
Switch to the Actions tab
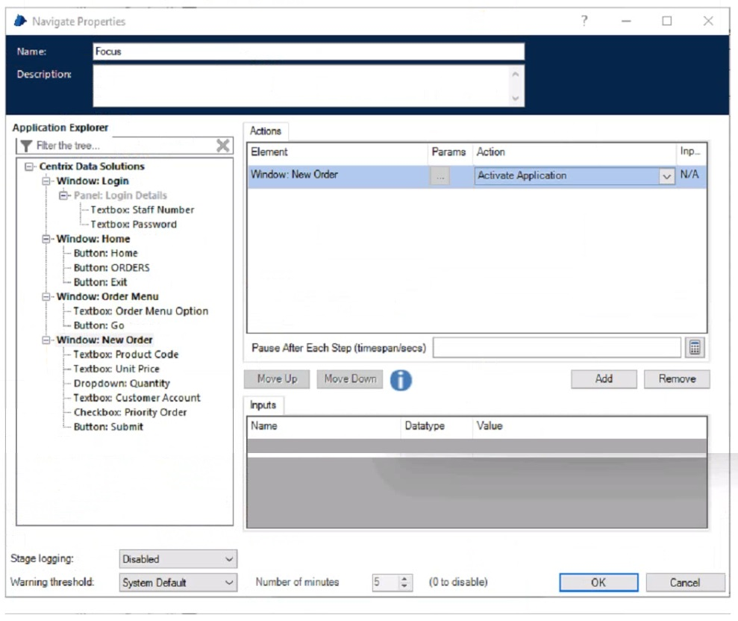(266, 131)
